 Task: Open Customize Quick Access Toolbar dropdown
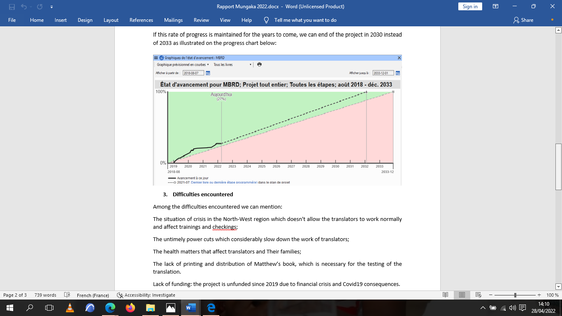[x=51, y=7]
